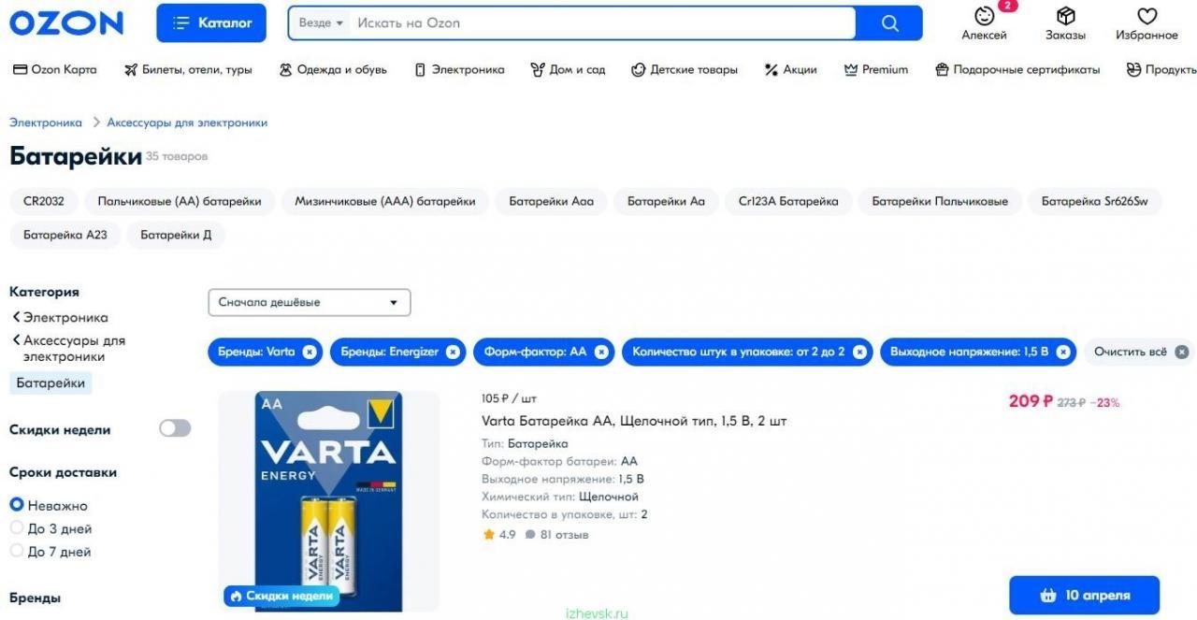Click the 4.9 star rating
The width and height of the screenshot is (1197, 620).
point(499,535)
